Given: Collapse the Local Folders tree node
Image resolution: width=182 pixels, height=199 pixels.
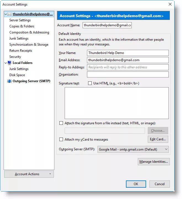Looking at the screenshot, I should 6,63.
